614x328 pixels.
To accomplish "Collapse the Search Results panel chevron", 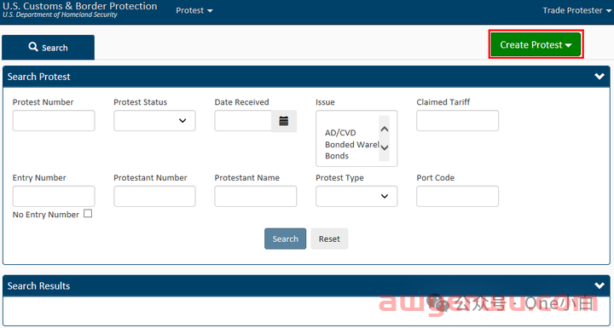I will pos(600,285).
